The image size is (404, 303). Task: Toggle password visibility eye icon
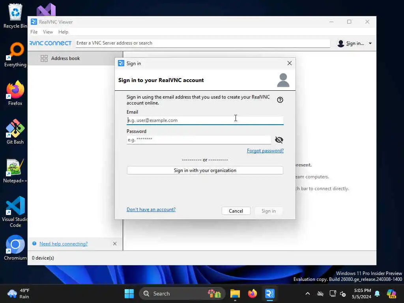click(279, 140)
